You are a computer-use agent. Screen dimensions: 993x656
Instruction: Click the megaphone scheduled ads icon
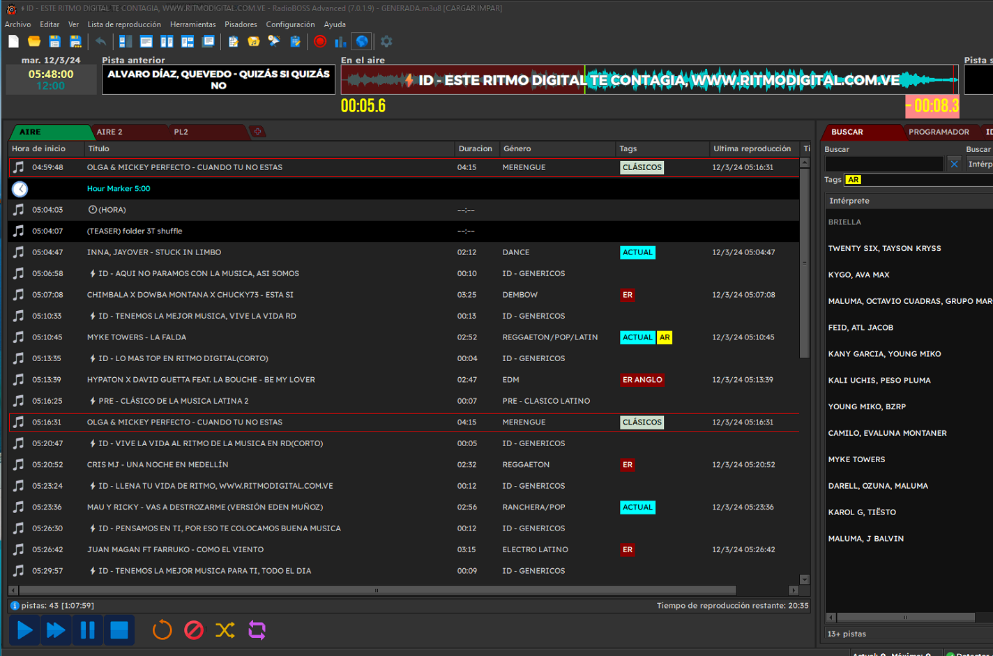274,42
